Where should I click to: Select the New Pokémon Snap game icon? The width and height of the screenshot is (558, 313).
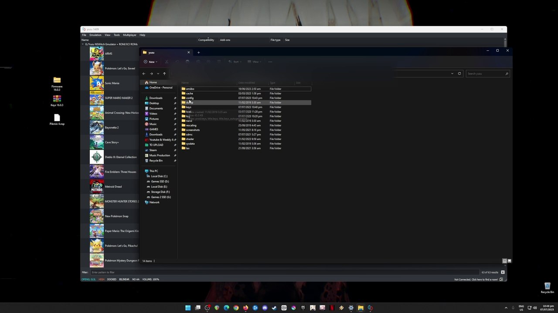96,216
